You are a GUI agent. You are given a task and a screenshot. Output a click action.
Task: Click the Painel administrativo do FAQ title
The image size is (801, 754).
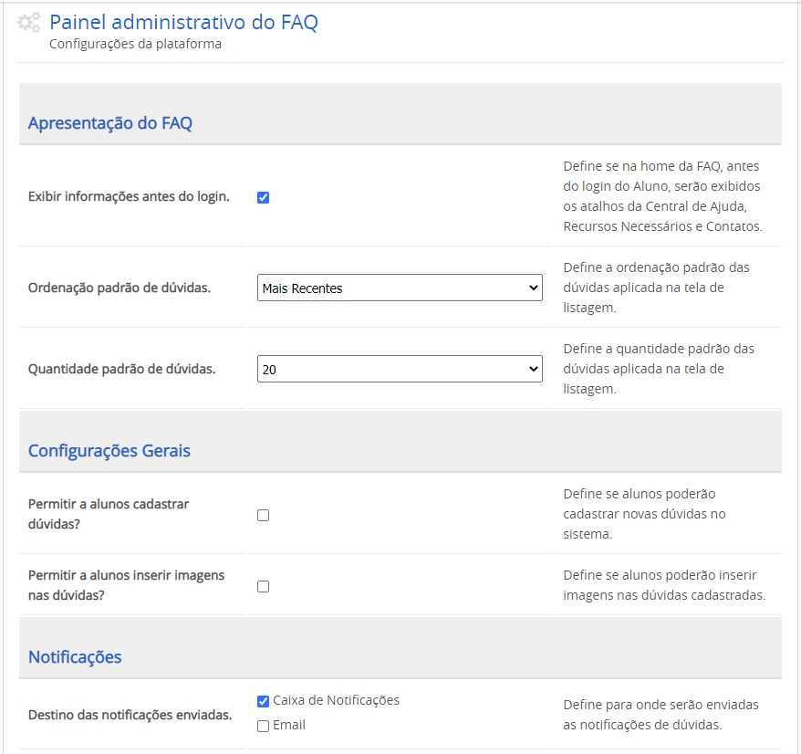click(x=183, y=22)
